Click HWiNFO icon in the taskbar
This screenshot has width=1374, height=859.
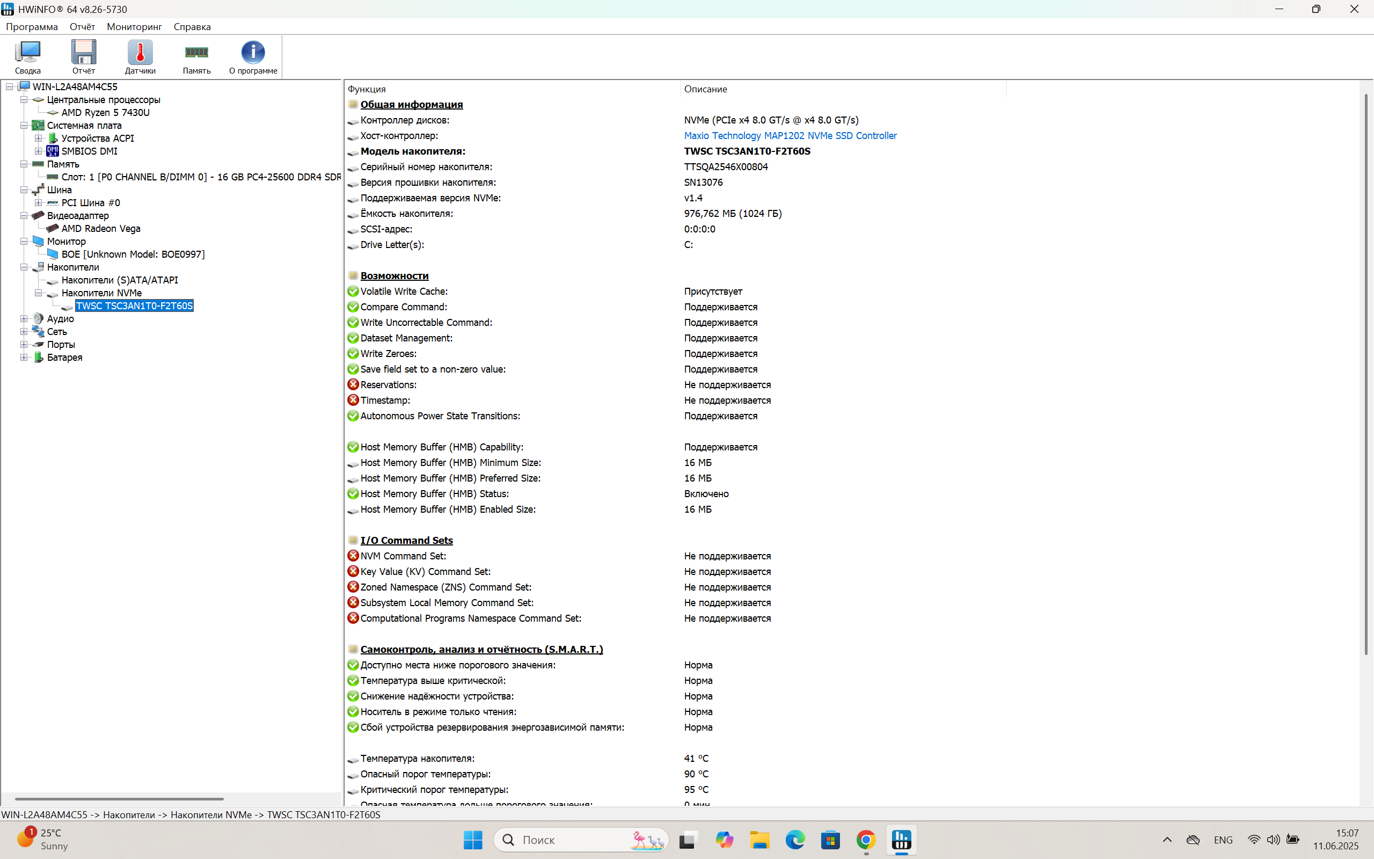(901, 840)
